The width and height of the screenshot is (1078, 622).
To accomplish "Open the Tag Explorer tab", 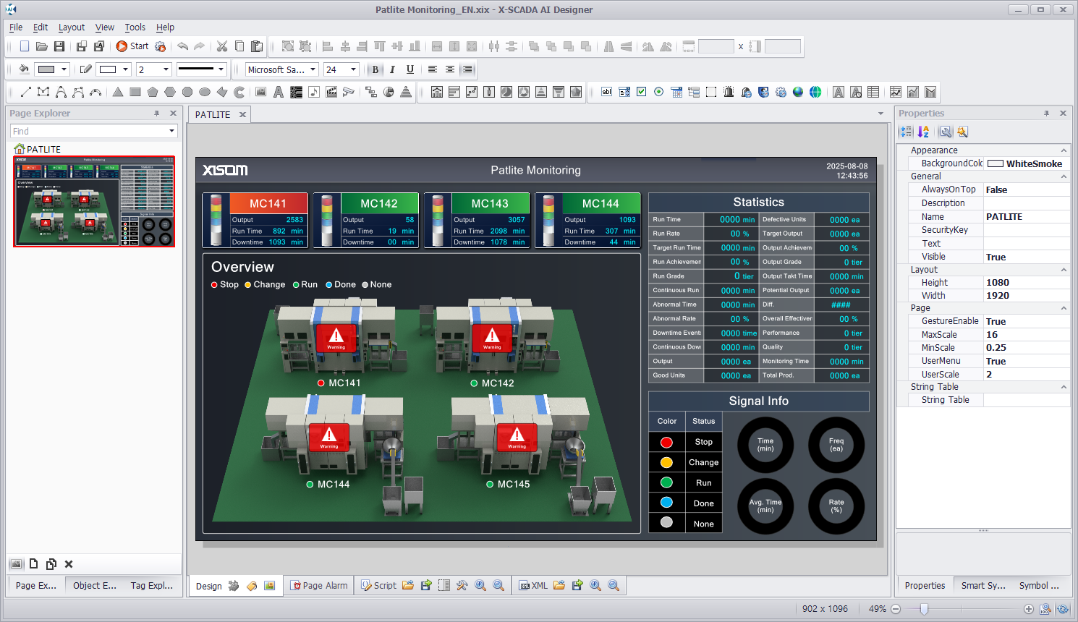I will tap(151, 586).
